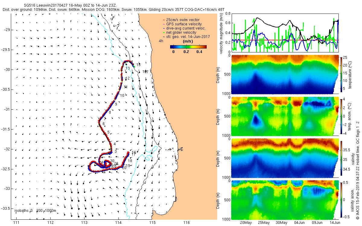Click the '0.2' tick under the velocity color bar
This screenshot has height=226, width=362.
tap(186, 52)
